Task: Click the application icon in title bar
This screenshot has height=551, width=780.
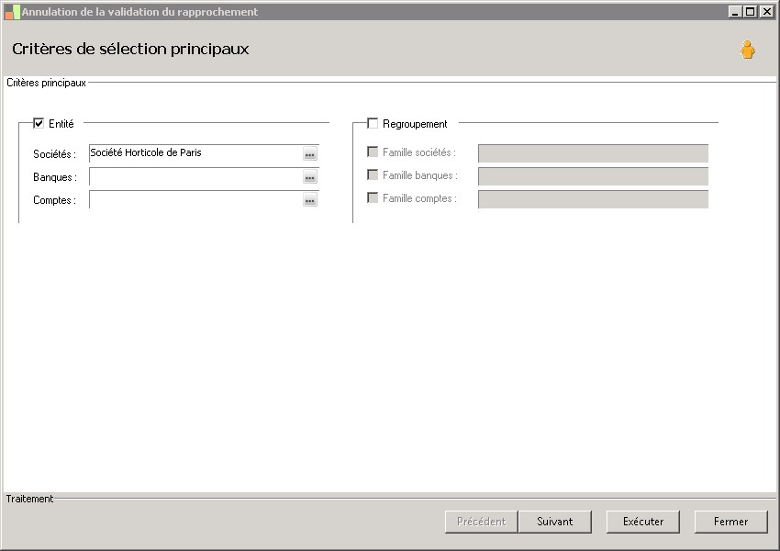Action: [12, 12]
